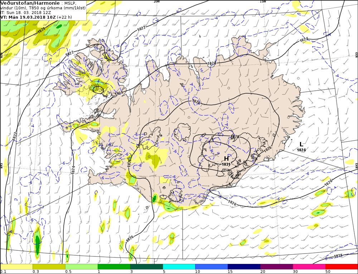358x274 pixels.
Task: Click the dark green 3 mm legend swatch
Action: tap(146, 267)
